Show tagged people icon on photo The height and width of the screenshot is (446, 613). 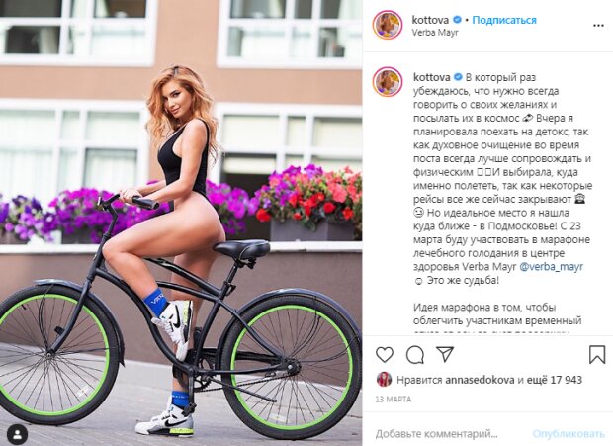click(x=18, y=434)
